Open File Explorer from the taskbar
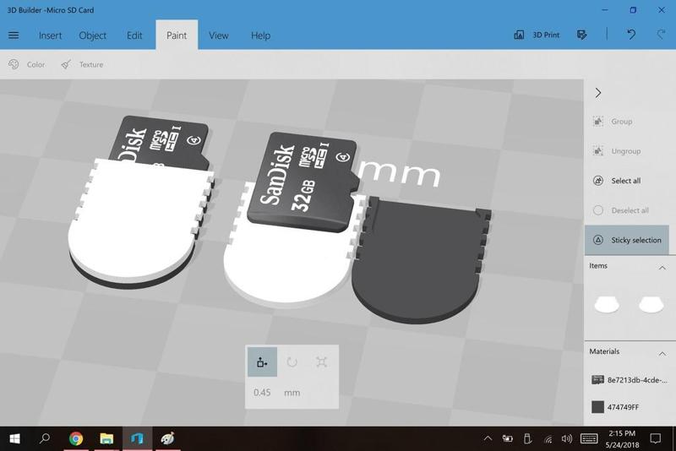This screenshot has height=451, width=676. pyautogui.click(x=106, y=438)
